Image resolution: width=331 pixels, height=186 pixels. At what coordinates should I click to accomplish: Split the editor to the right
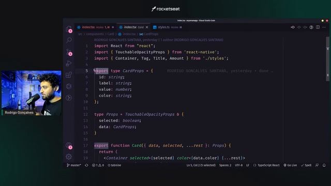(x=318, y=27)
